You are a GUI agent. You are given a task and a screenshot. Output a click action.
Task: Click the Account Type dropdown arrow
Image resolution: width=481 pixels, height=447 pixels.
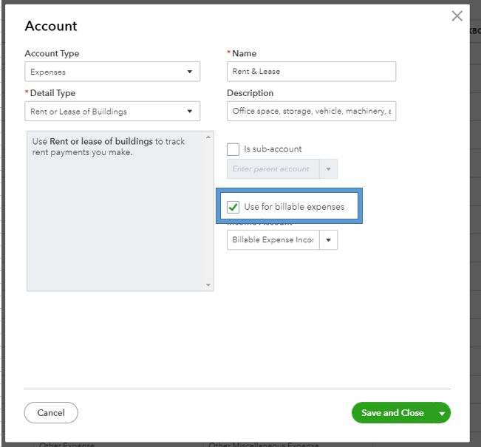click(x=190, y=72)
